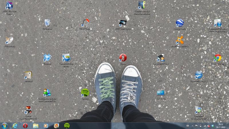The image size is (229, 129).
Task: Check the battery power tray icon
Action: point(201,126)
